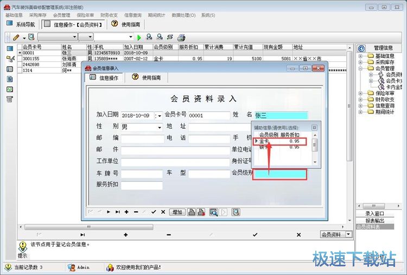Expand the 采购库存 tree node
Screen dimensions: 407x275
(360, 62)
